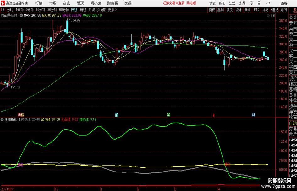Click the 多股 multi-stock button

229,10
